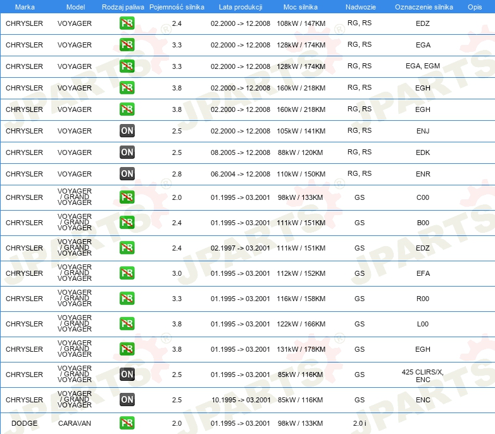This screenshot has height=434, width=495.
Task: Click the GS body code in the EFA row
Action: pyautogui.click(x=360, y=273)
